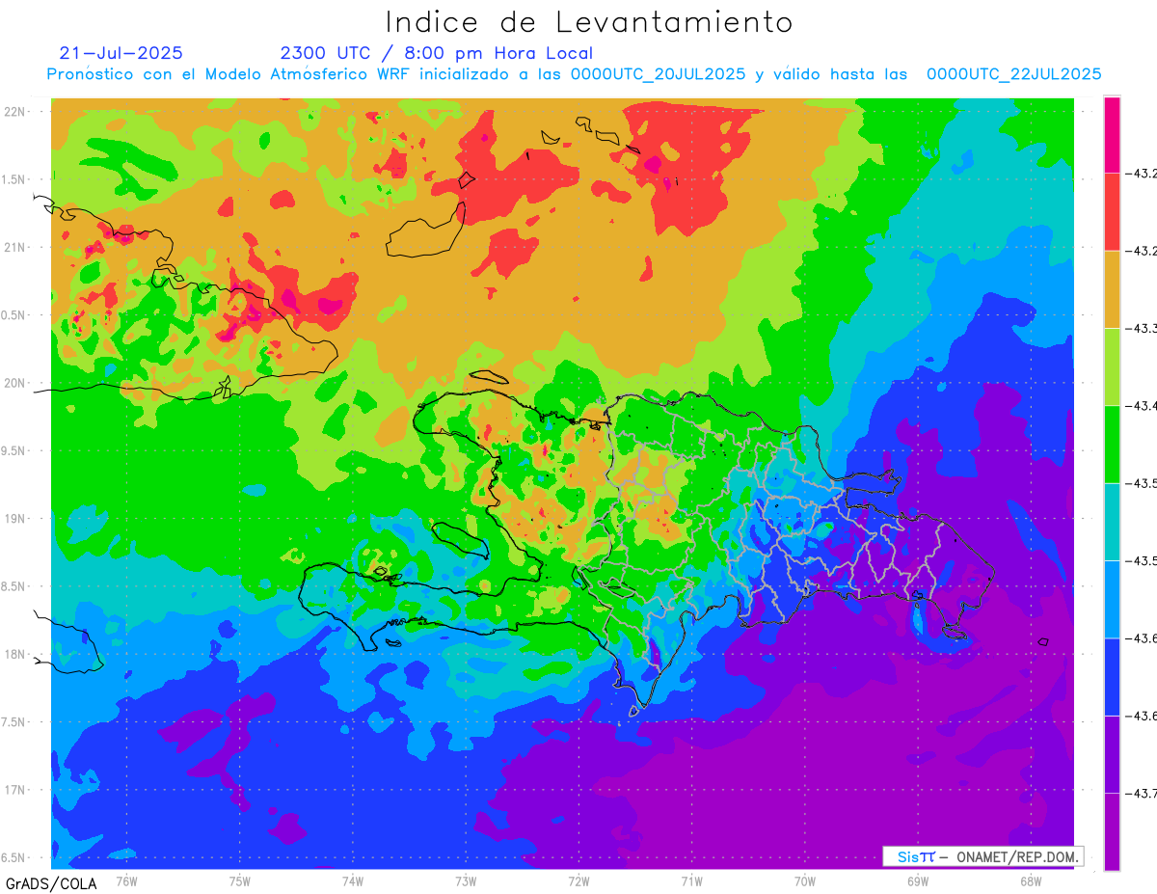The image size is (1157, 894).
Task: Click the '74W' longitude label
Action: pos(353,881)
